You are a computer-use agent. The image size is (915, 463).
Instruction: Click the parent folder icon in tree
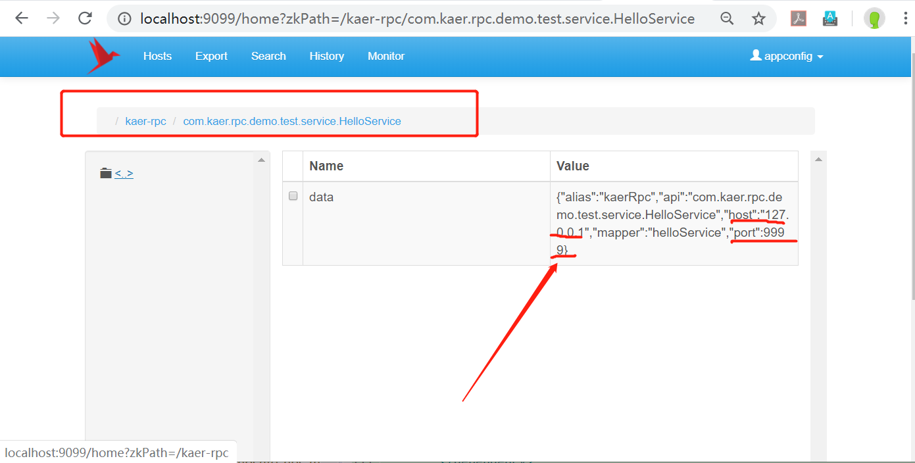[x=105, y=173]
